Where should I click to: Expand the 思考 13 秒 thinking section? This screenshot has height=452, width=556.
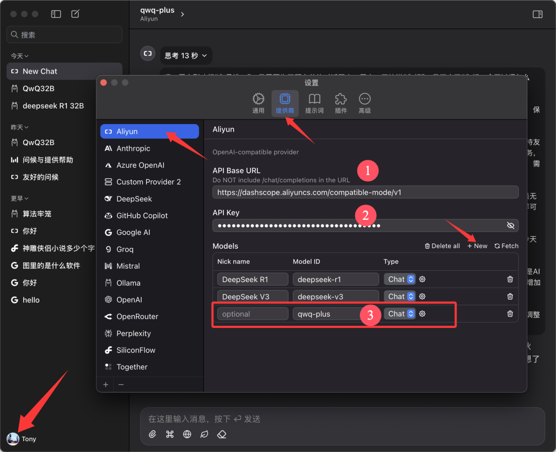pos(185,55)
